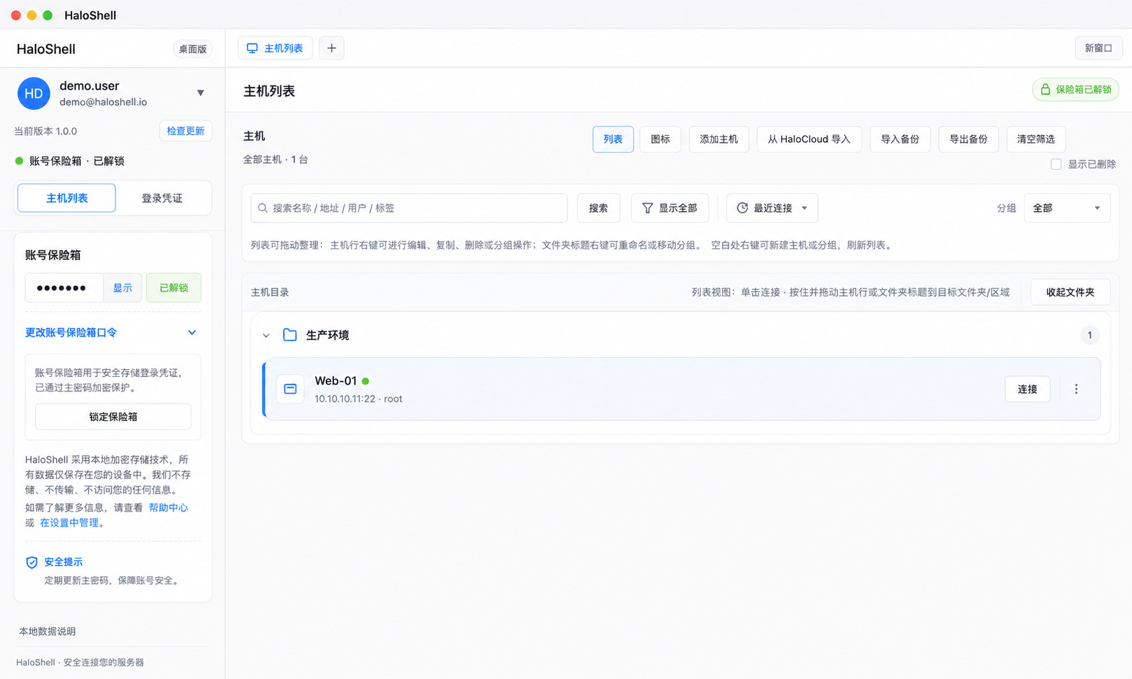
Task: Open the 最近连接 sort dropdown
Action: click(773, 208)
